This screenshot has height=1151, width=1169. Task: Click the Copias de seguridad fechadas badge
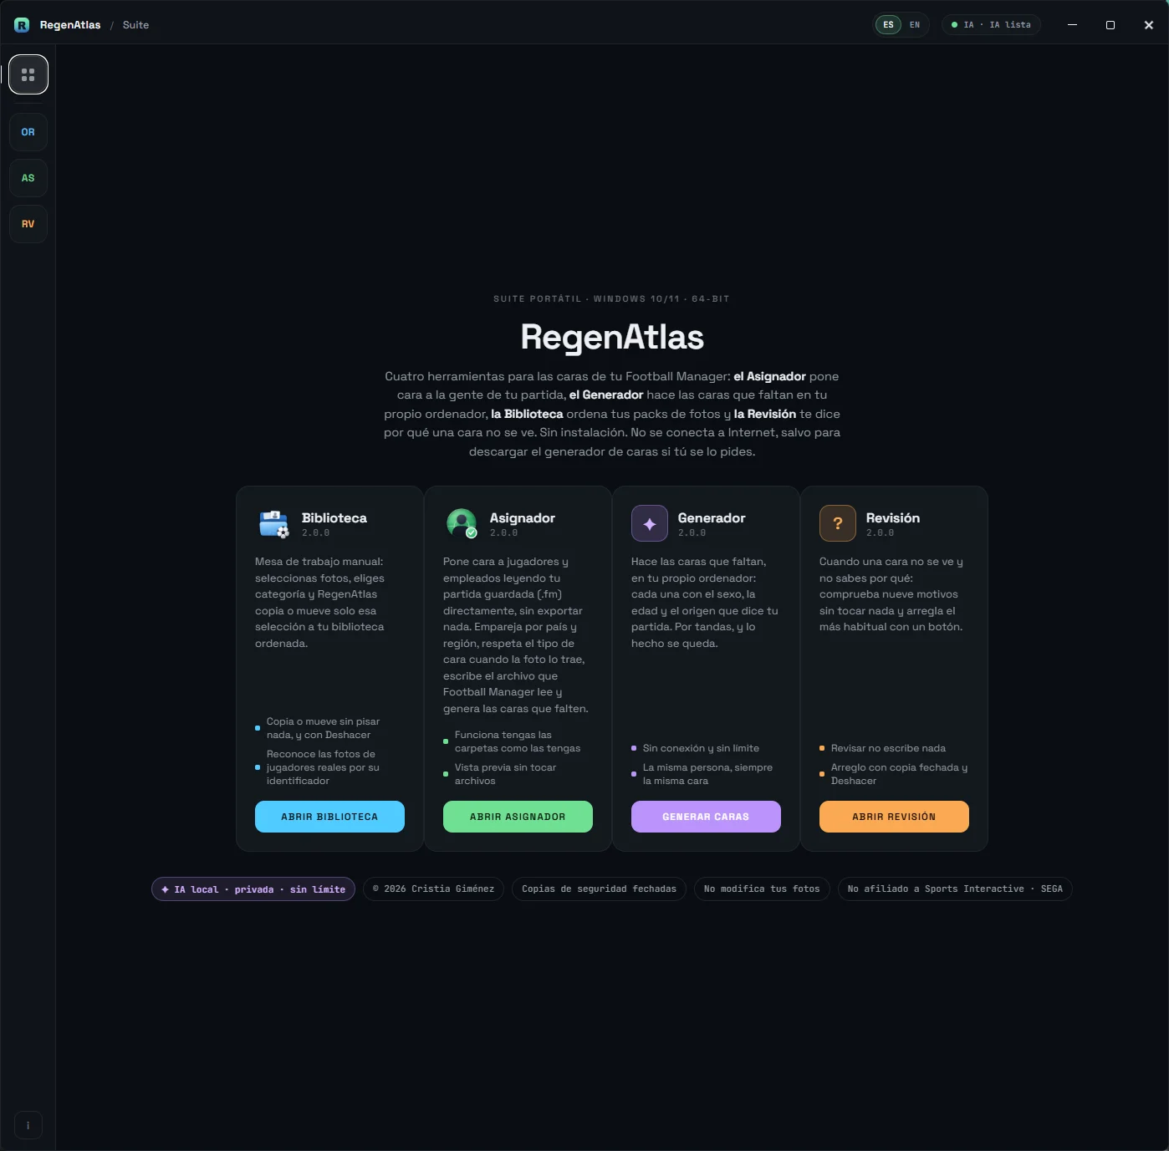tap(599, 889)
